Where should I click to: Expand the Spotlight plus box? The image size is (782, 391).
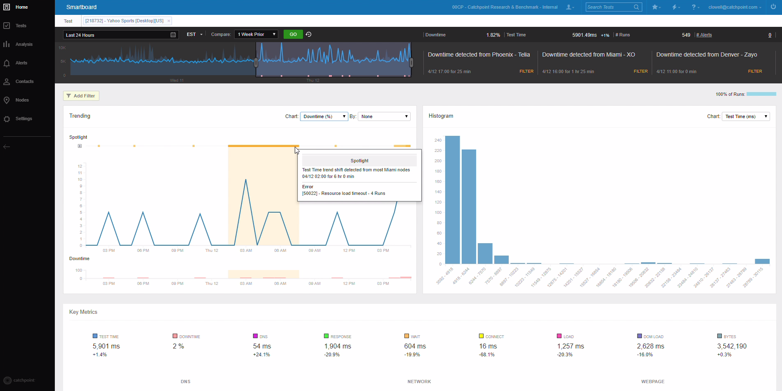tap(80, 146)
